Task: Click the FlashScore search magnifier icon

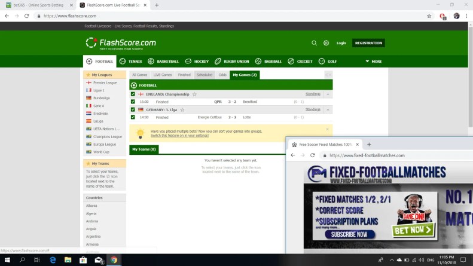Action: coord(314,43)
